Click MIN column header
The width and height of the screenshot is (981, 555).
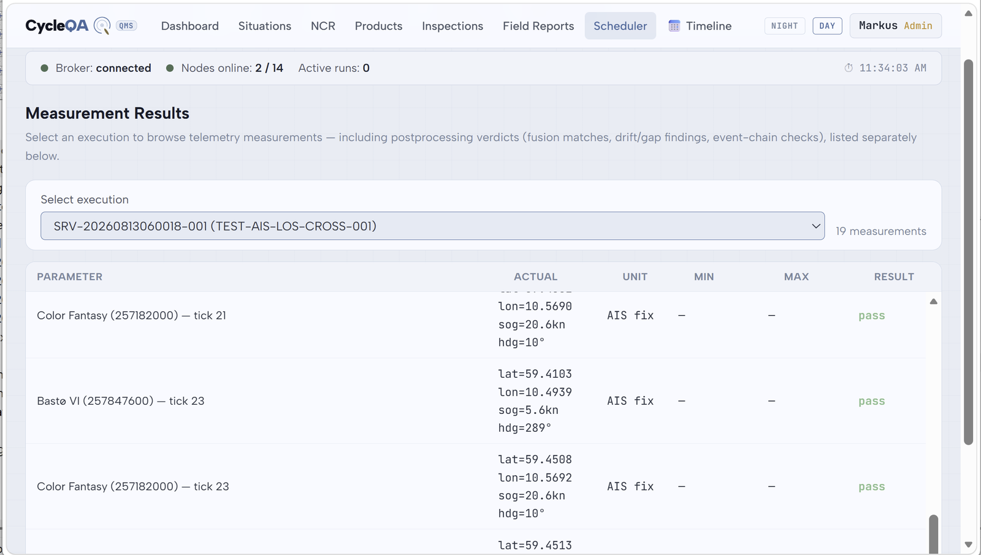tap(704, 277)
